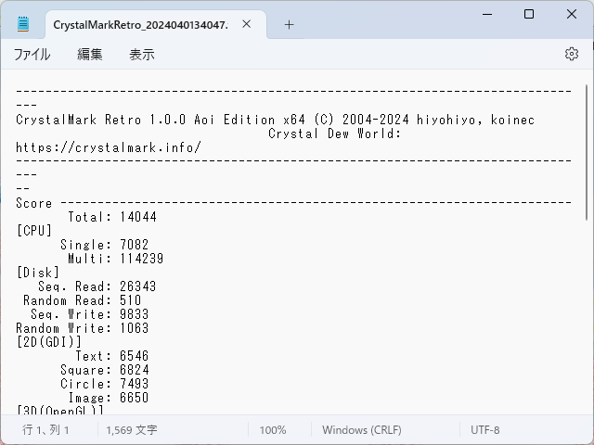Click the 100% zoom level indicator
594x445 pixels.
click(273, 430)
